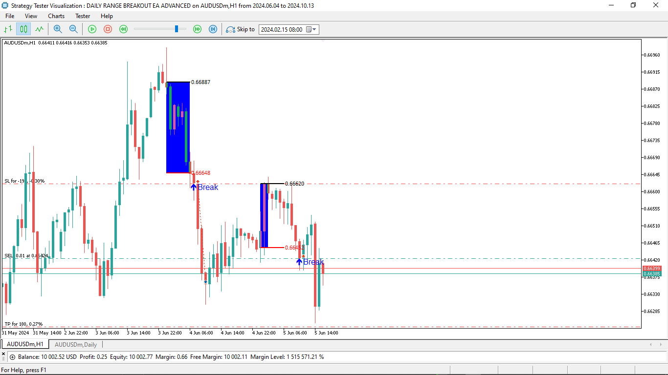Zoom out on the price chart

pyautogui.click(x=73, y=29)
